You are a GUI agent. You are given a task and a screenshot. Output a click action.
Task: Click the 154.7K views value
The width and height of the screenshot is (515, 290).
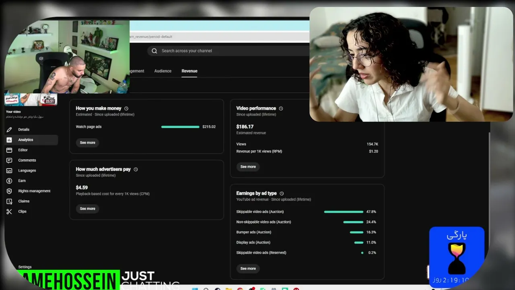(x=373, y=144)
